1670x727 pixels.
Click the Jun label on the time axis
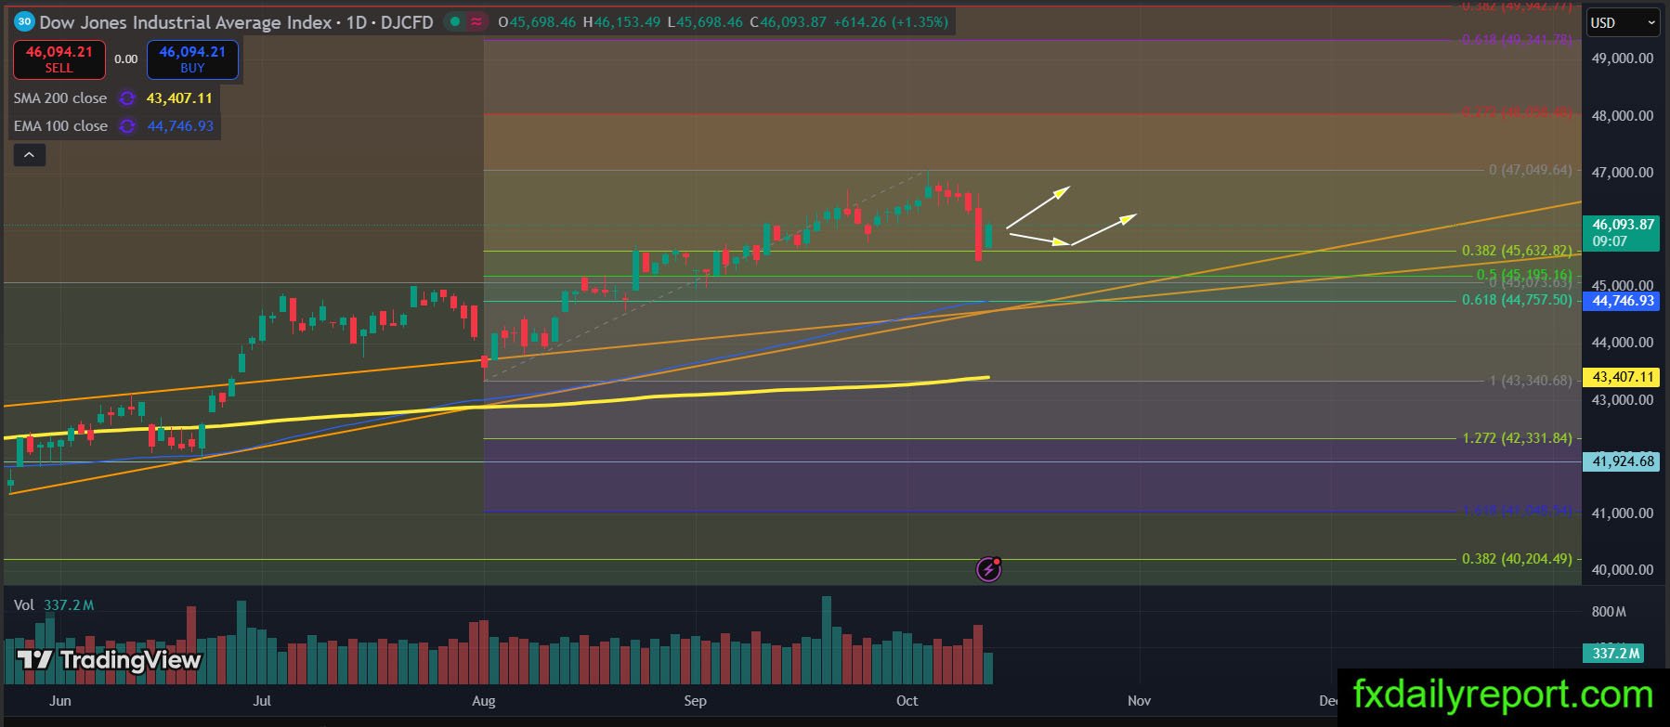60,701
